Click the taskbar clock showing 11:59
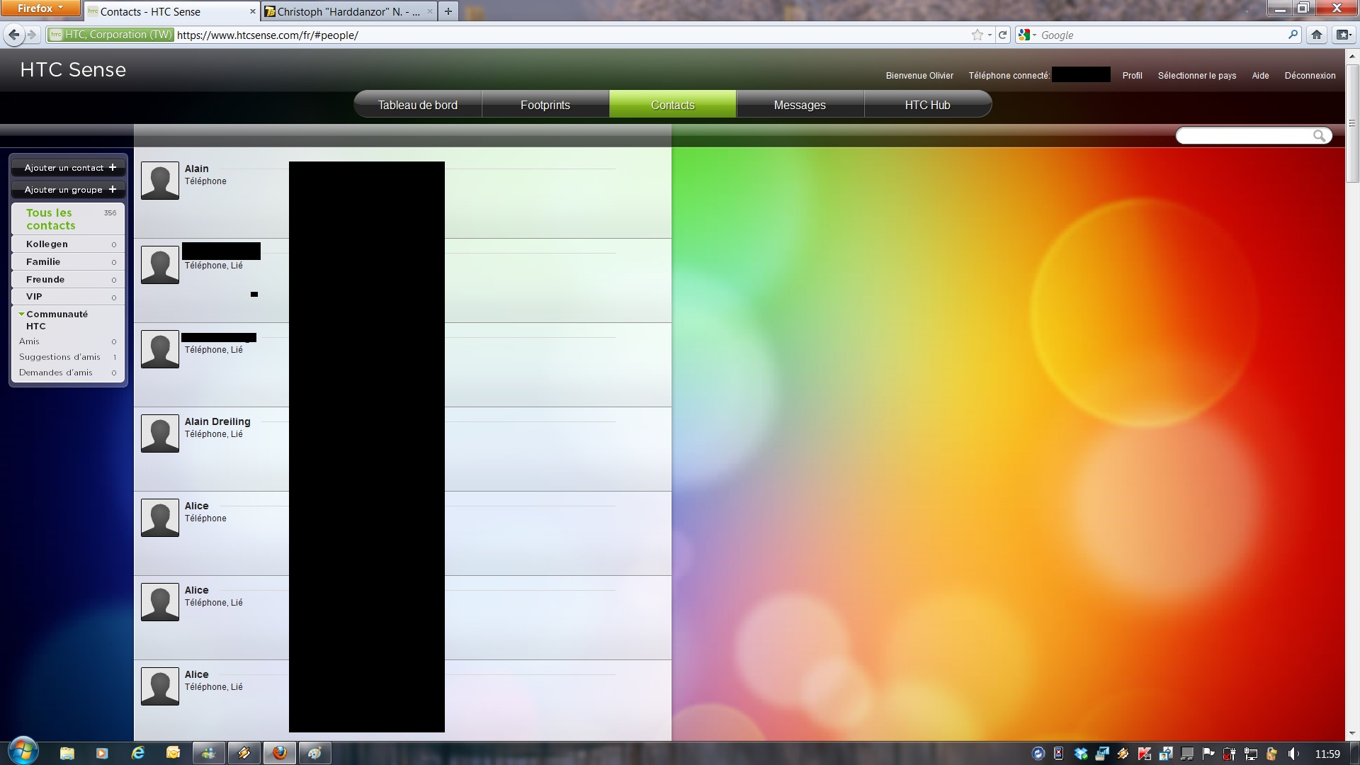Image resolution: width=1360 pixels, height=765 pixels. pos(1327,754)
